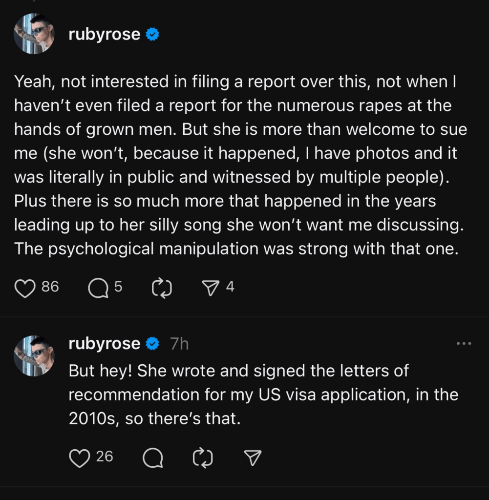Reply to the second post
Viewport: 489px width, 500px height.
click(x=153, y=457)
